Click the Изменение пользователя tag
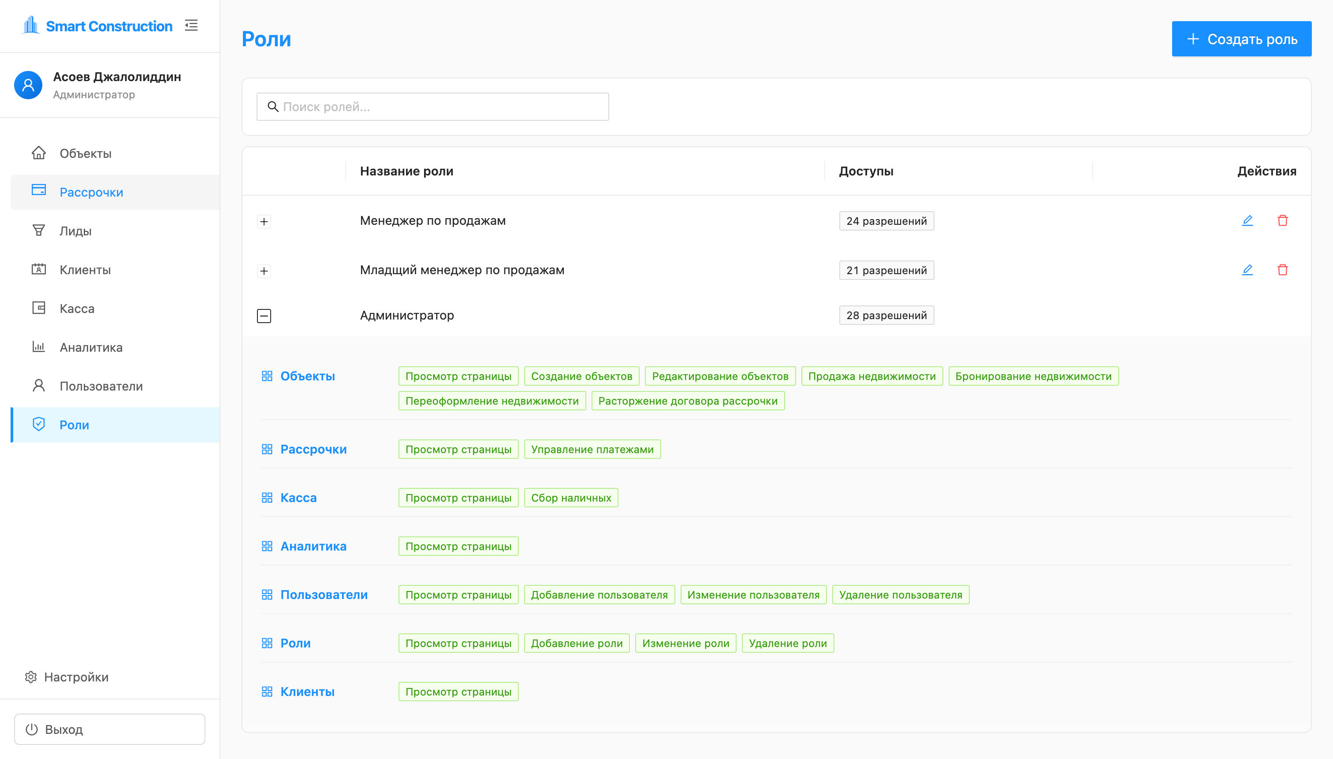 coord(753,595)
